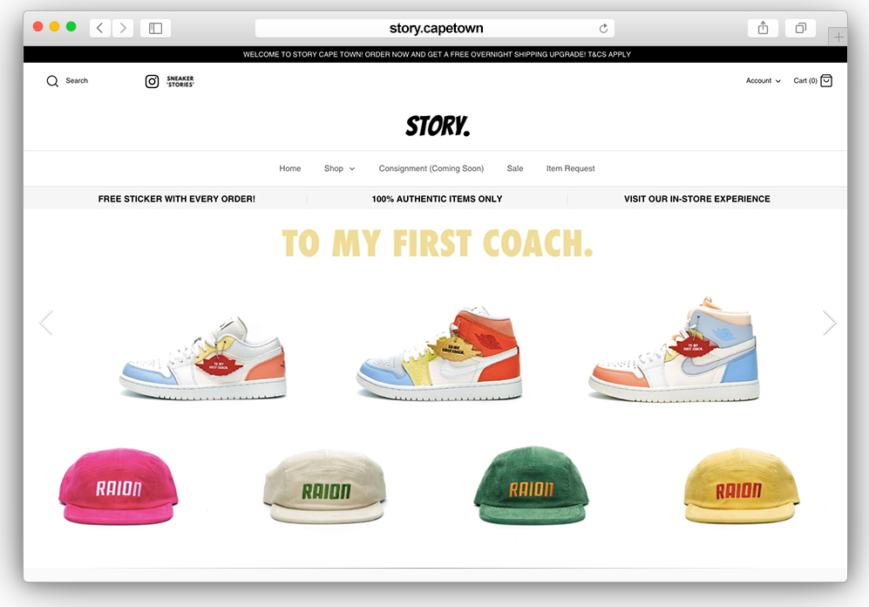The height and width of the screenshot is (607, 869).
Task: Open the shopping cart bag icon
Action: pyautogui.click(x=826, y=81)
